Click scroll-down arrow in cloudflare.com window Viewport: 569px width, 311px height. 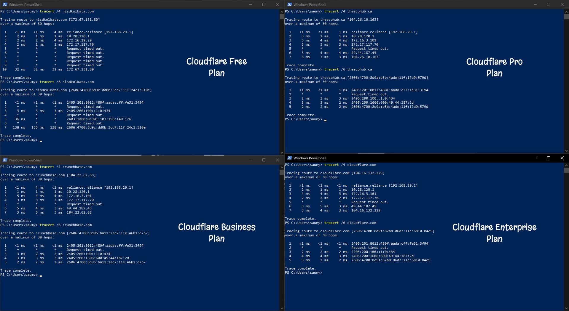[566, 308]
